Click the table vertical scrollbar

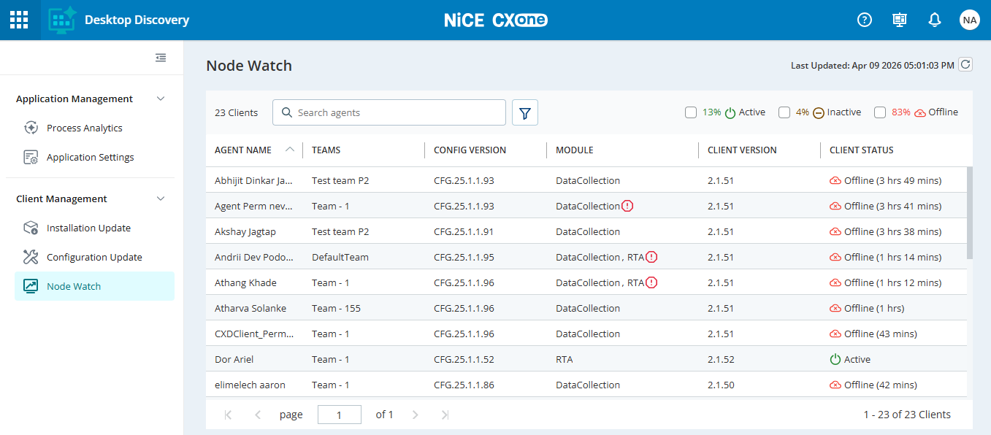tap(969, 213)
